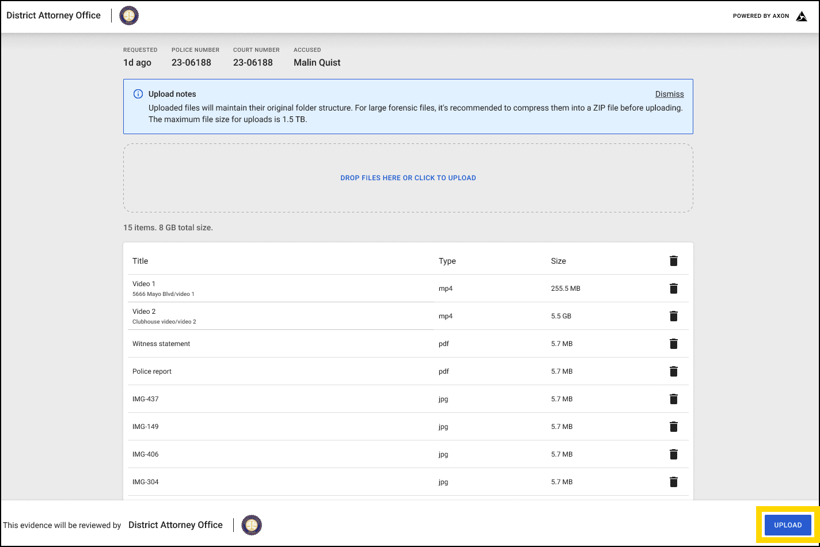Click the trash icon in the table header

[673, 261]
